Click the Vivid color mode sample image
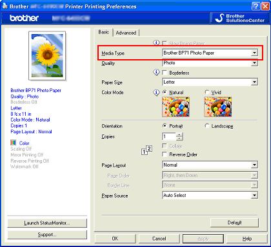This screenshot has width=271, height=247. (218, 107)
